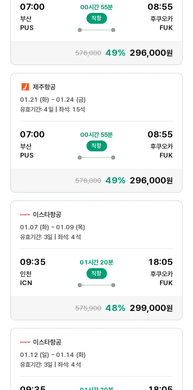Tap the 575,900 struck-through original price
This screenshot has height=390, width=193.
88,308
